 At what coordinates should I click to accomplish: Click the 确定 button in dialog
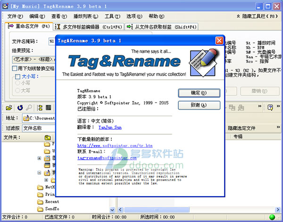click(199, 93)
